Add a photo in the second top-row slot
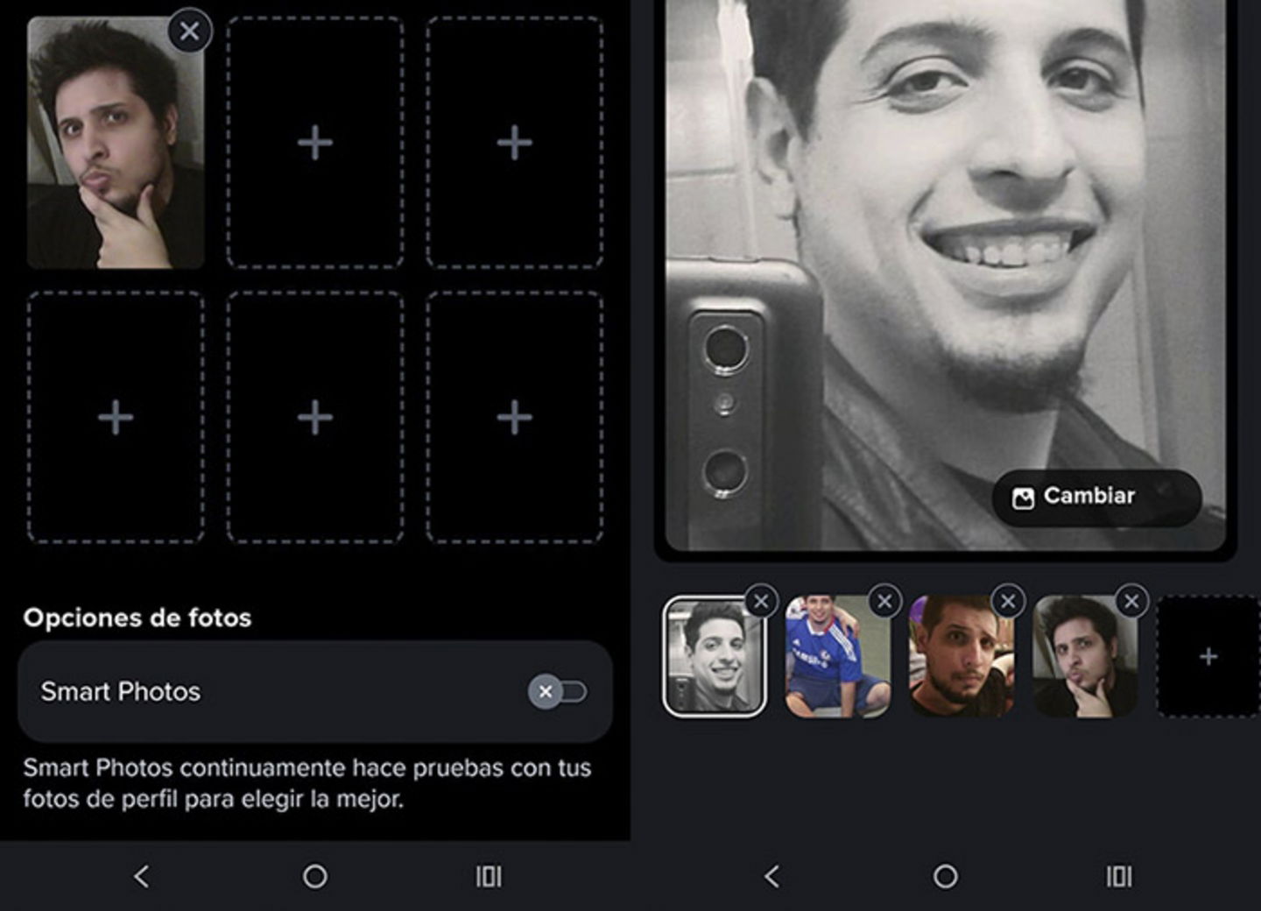Viewport: 1261px width, 911px height. coord(313,142)
